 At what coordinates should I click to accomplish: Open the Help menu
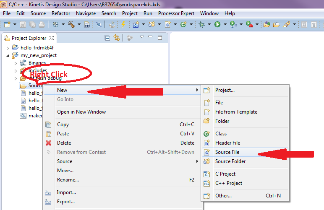pyautogui.click(x=230, y=13)
